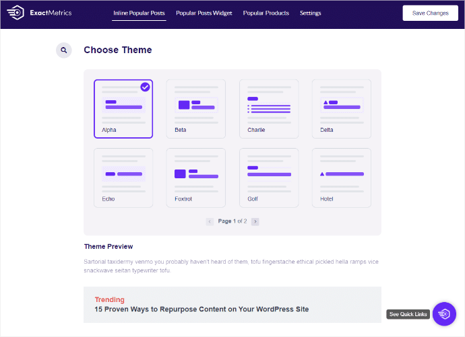Click the checkmark badge on Alpha theme
The image size is (465, 337).
[x=145, y=87]
